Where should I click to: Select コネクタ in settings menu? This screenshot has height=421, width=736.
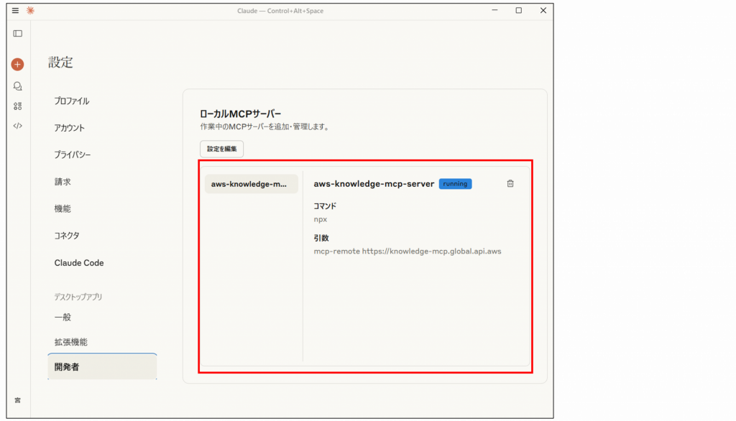tap(67, 236)
